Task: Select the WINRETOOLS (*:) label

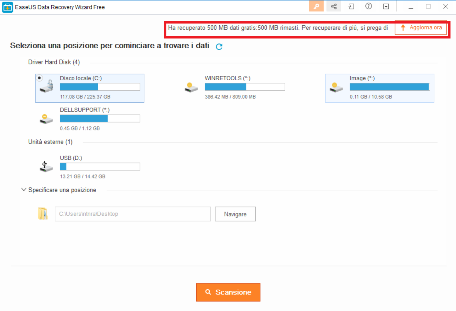Action: coord(228,78)
